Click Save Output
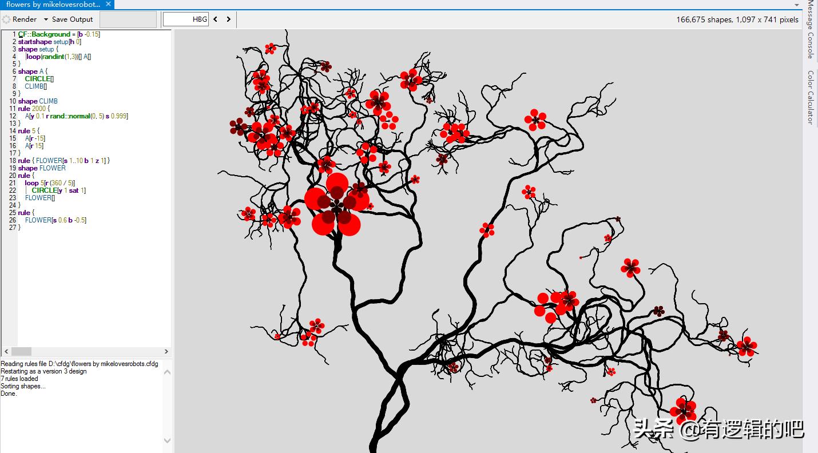818x453 pixels. pos(72,19)
